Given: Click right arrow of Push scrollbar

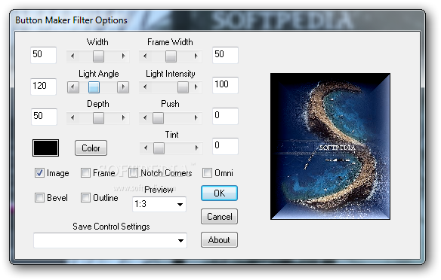Looking at the screenshot, I should coord(196,117).
